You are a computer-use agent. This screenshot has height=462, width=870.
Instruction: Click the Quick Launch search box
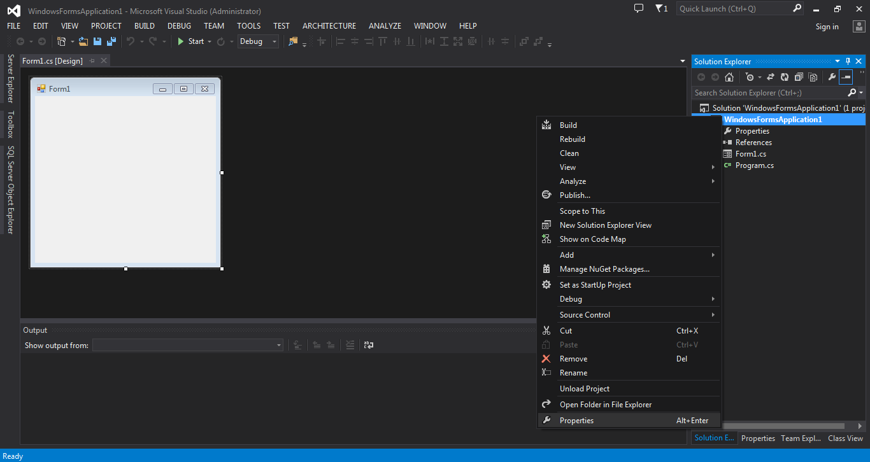click(x=740, y=9)
